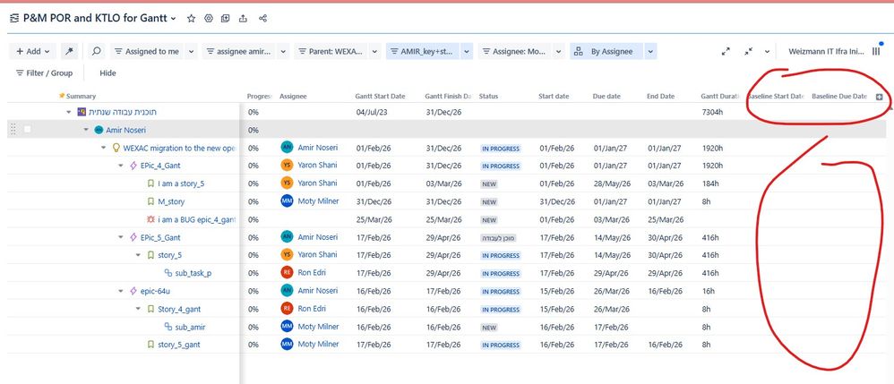This screenshot has width=894, height=384.
Task: Collapse the story_5 row
Action: coord(138,255)
